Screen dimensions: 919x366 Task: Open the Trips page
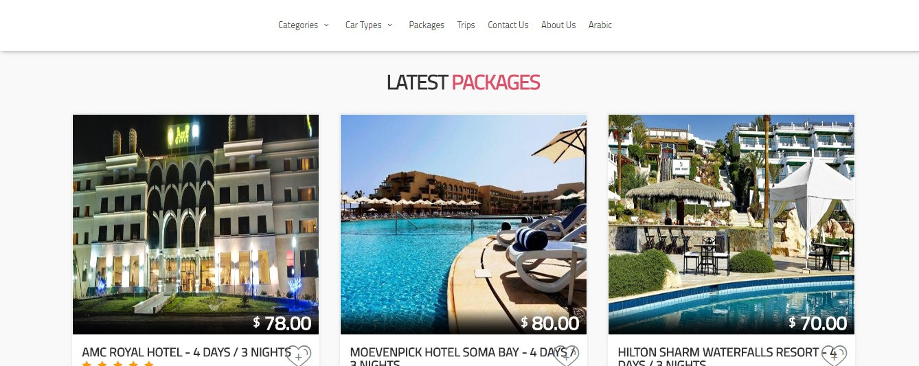(466, 25)
